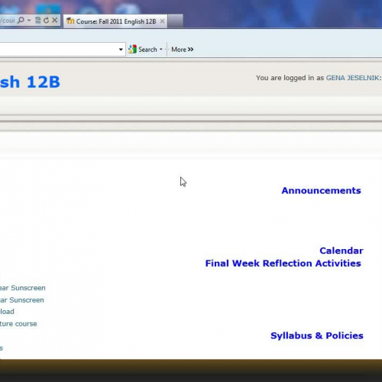This screenshot has height=382, width=382.
Task: Click the Google Search toolbar button
Action: pos(143,50)
